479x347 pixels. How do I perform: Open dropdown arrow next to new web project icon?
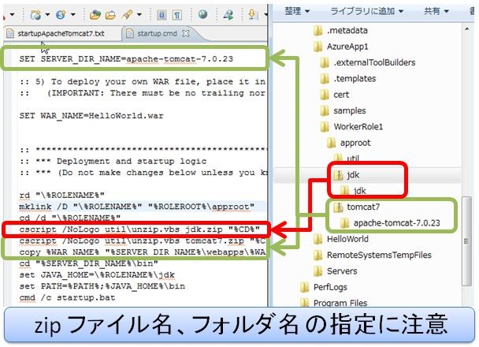(x=47, y=14)
